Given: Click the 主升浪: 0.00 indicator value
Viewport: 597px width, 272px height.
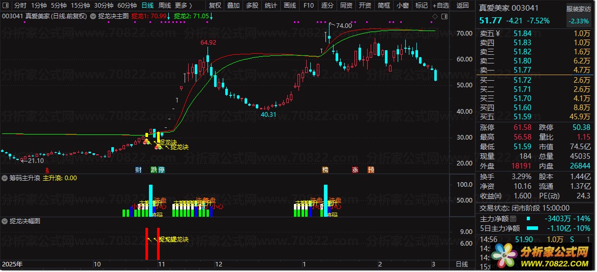Looking at the screenshot, I should point(60,178).
